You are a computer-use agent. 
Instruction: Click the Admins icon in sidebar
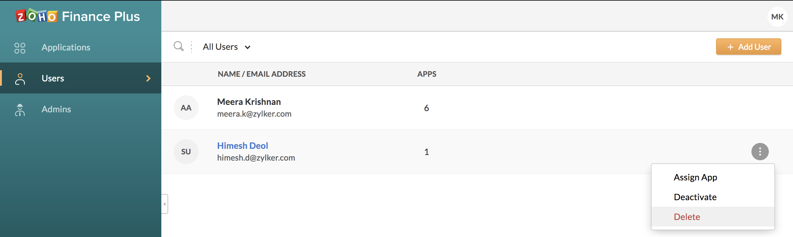click(20, 110)
